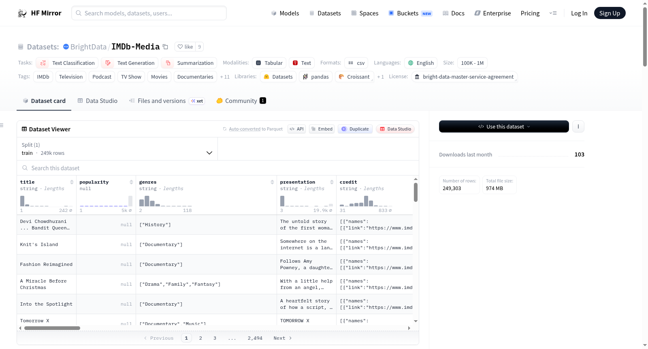Image resolution: width=648 pixels, height=349 pixels.
Task: Open the Use this dataset dropdown
Action: pyautogui.click(x=504, y=126)
